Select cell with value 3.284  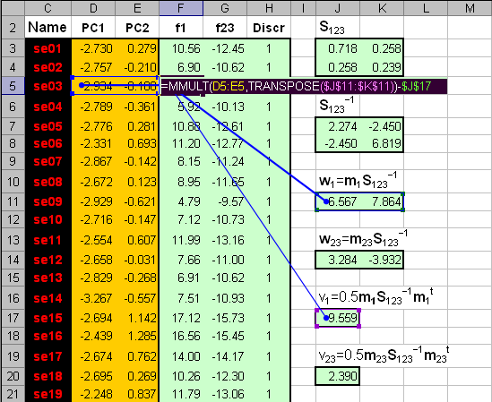[338, 260]
